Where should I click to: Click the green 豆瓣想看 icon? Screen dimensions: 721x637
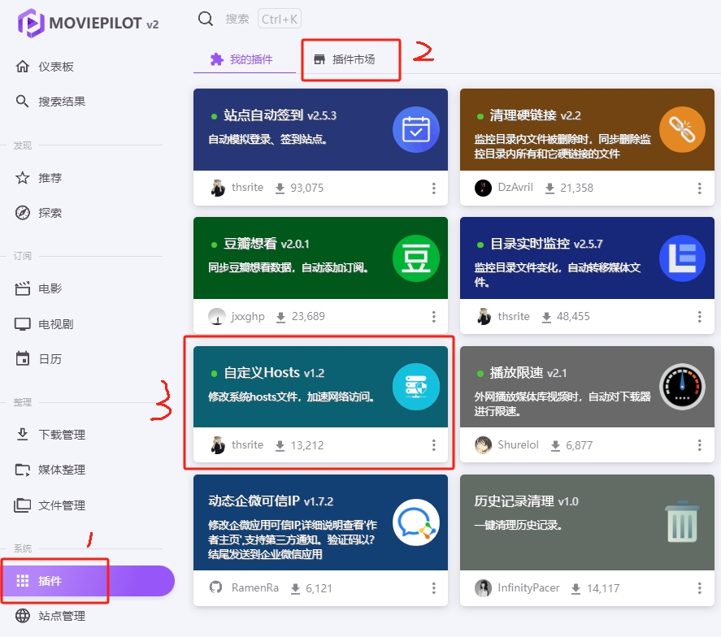416,258
